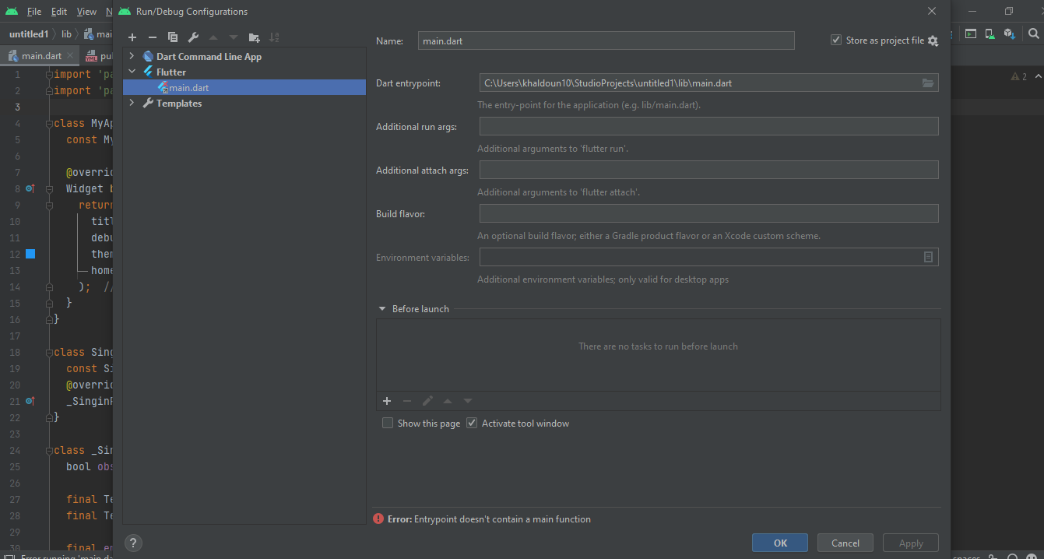The width and height of the screenshot is (1044, 559).
Task: Click lib breadcrumb in navigation bar
Action: (x=66, y=34)
